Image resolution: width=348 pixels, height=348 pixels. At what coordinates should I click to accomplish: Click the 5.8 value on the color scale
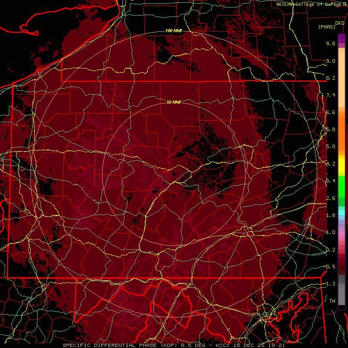tap(331, 130)
